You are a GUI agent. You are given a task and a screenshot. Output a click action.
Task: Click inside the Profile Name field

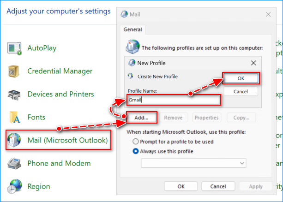tap(173, 100)
